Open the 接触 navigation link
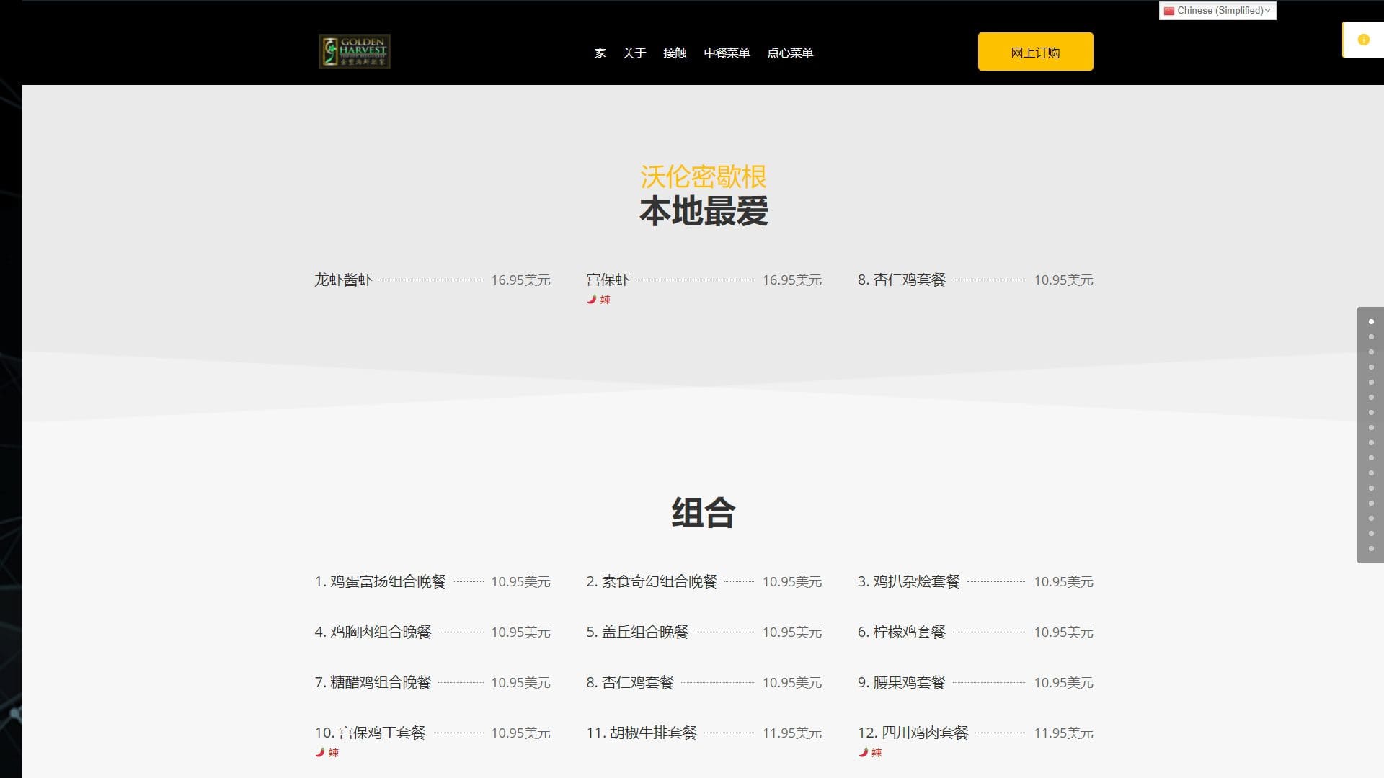The image size is (1384, 778). pyautogui.click(x=675, y=53)
